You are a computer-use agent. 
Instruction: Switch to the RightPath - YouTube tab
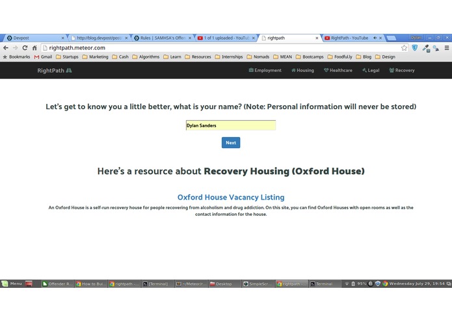353,38
